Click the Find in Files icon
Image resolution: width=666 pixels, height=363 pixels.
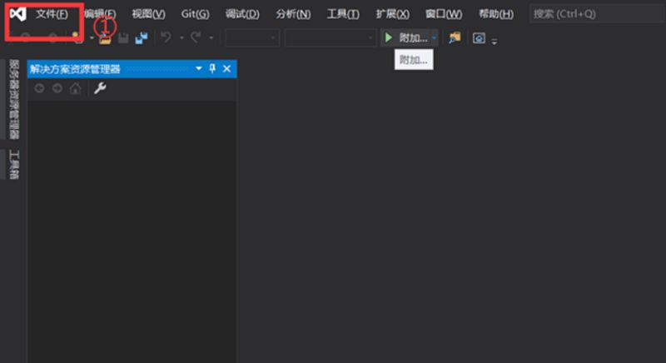pos(454,38)
